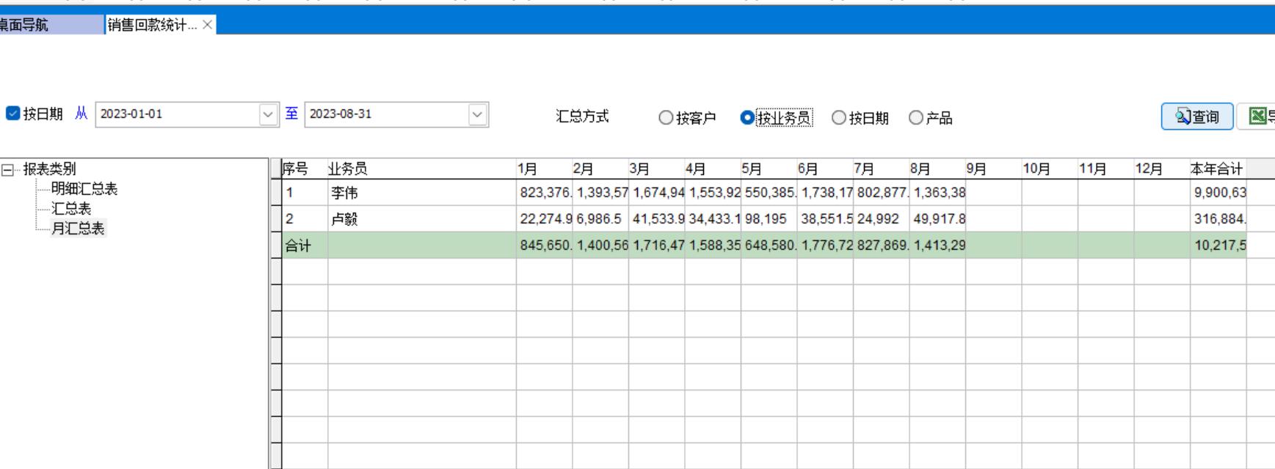Viewport: 1275px width, 469px height.
Task: Open the 明细汇总表 report
Action: coord(84,189)
